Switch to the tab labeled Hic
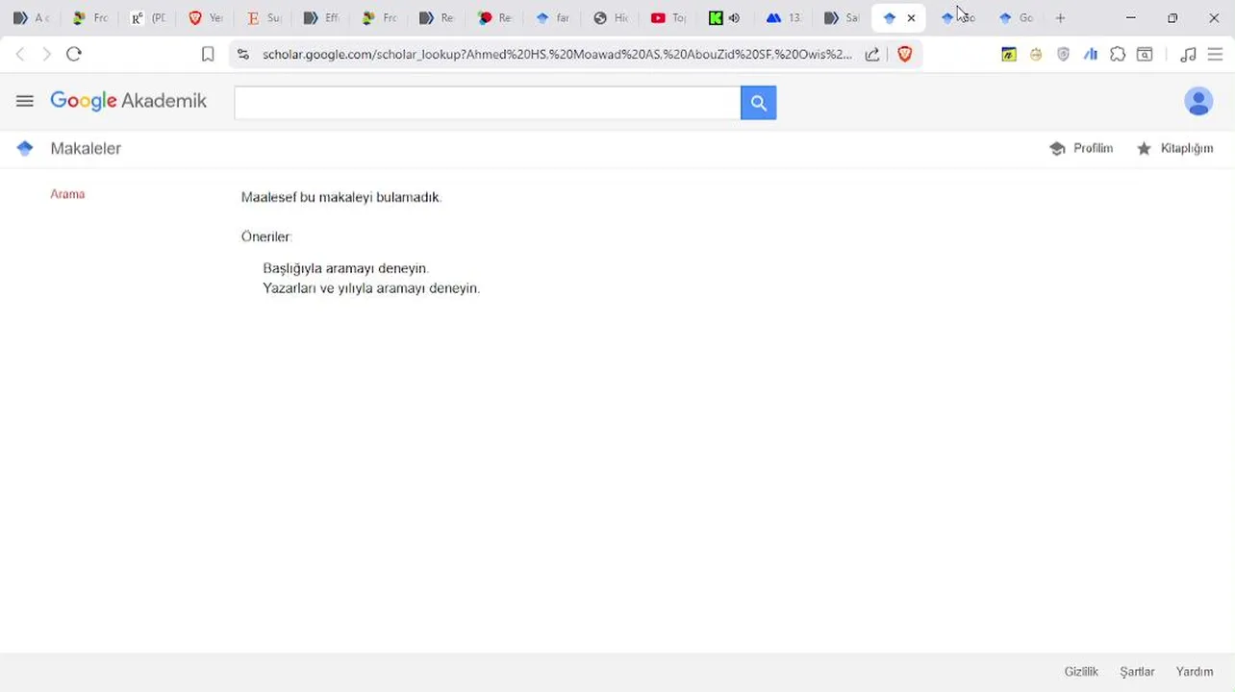The height and width of the screenshot is (692, 1235). click(x=611, y=18)
